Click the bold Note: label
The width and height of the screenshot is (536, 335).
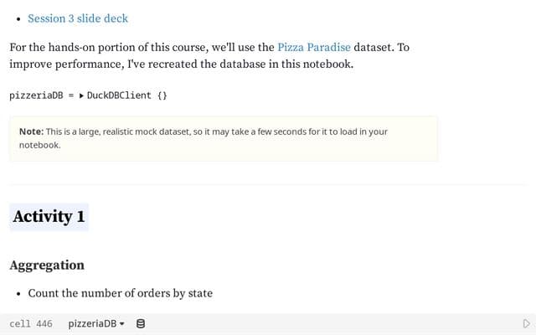point(32,131)
